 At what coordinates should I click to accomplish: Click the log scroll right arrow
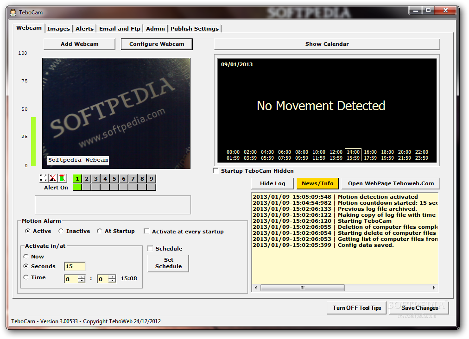[434, 288]
